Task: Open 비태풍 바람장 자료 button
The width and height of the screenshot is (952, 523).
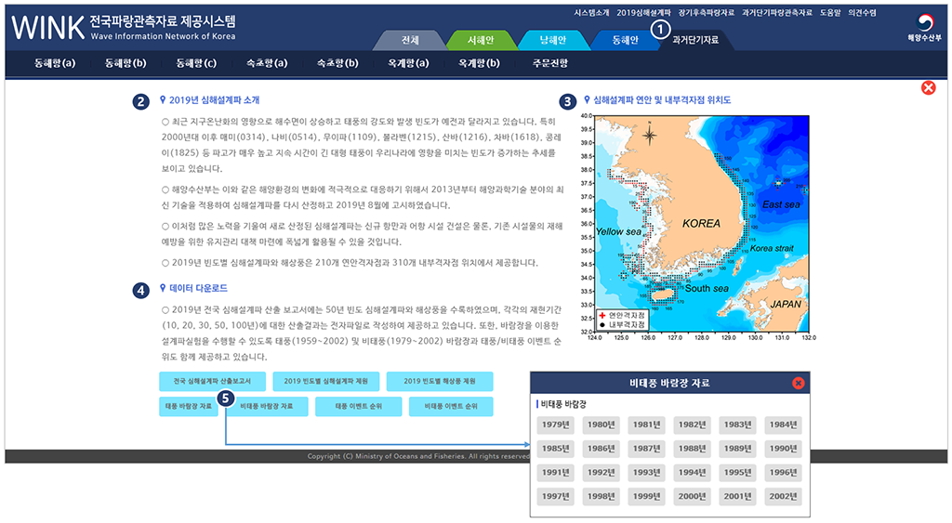Action: 267,407
